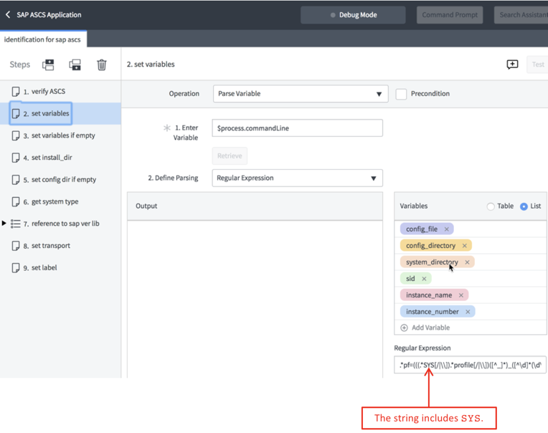The height and width of the screenshot is (433, 548).
Task: Remove the sid variable with its x
Action: click(424, 279)
